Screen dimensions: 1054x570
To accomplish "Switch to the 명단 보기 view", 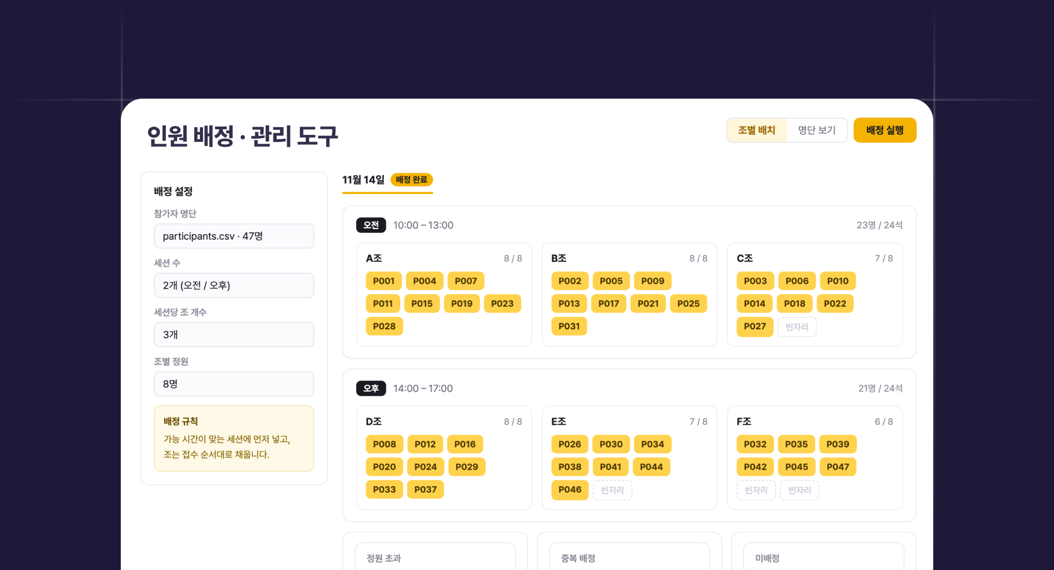I will pyautogui.click(x=816, y=130).
